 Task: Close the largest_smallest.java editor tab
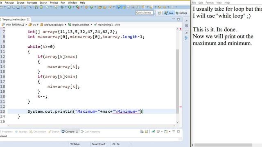pyautogui.click(x=28, y=20)
